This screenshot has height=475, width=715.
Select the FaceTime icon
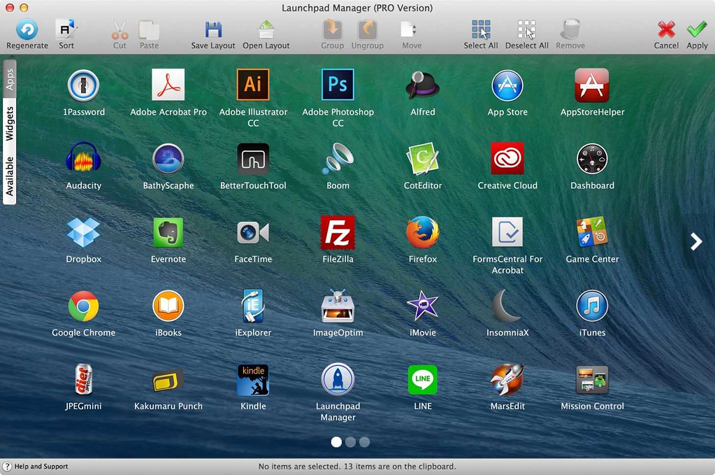pos(253,233)
